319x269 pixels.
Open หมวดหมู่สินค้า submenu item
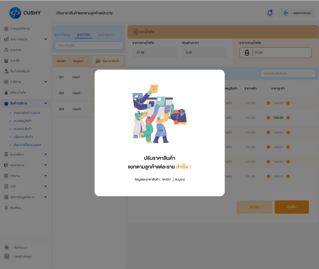[23, 121]
